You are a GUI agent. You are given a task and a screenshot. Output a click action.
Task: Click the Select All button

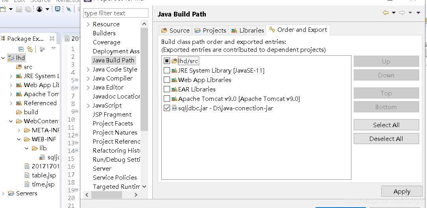[386, 125]
